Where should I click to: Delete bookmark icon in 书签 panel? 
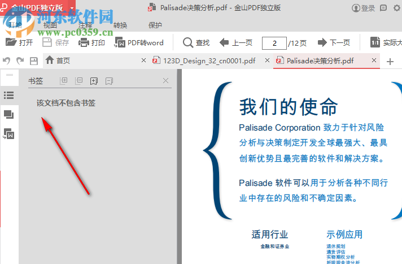pos(109,81)
